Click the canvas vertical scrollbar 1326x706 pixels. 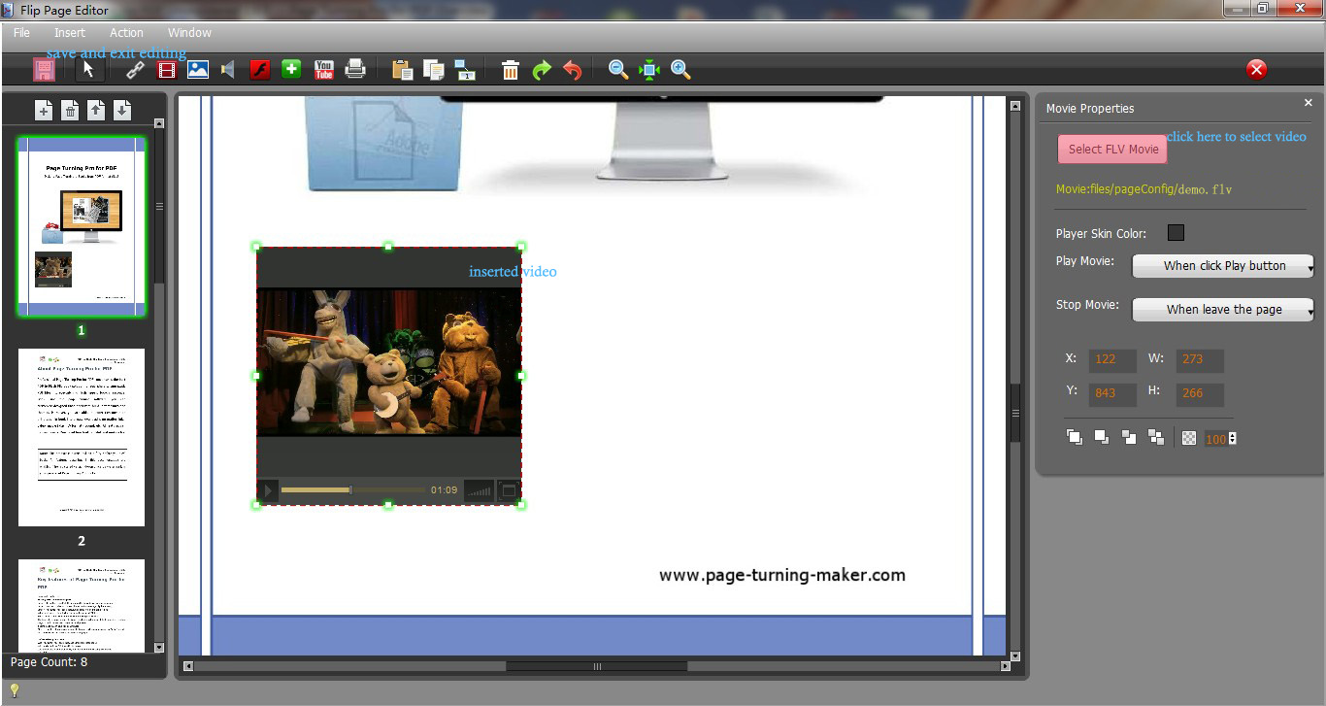click(x=1015, y=382)
